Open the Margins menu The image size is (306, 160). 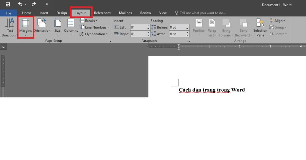(x=25, y=28)
